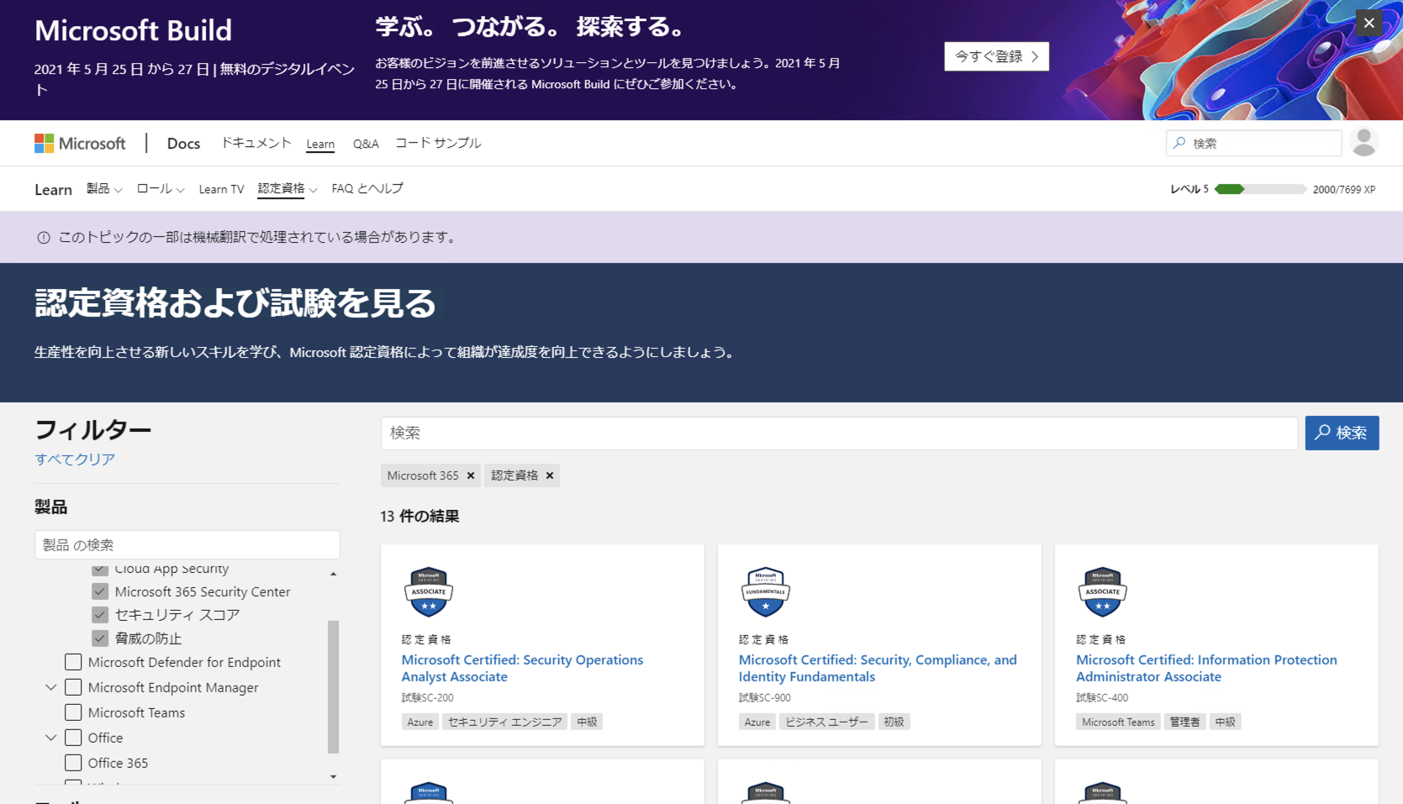Click すべてクリア link
The image size is (1403, 804).
[x=75, y=460]
